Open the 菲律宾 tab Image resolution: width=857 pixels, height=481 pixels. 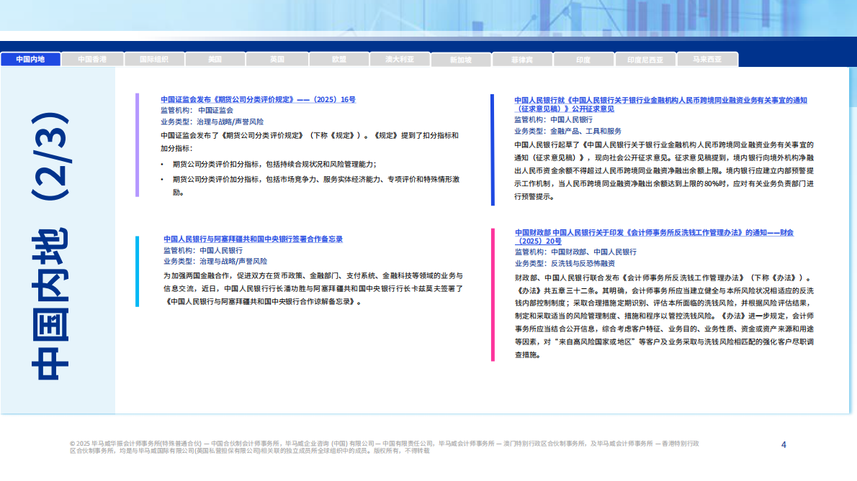click(522, 60)
